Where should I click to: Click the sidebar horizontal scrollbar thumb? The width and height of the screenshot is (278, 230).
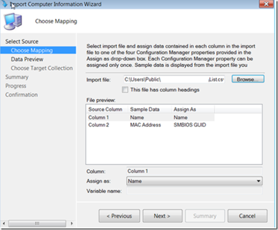pyautogui.click(x=37, y=223)
